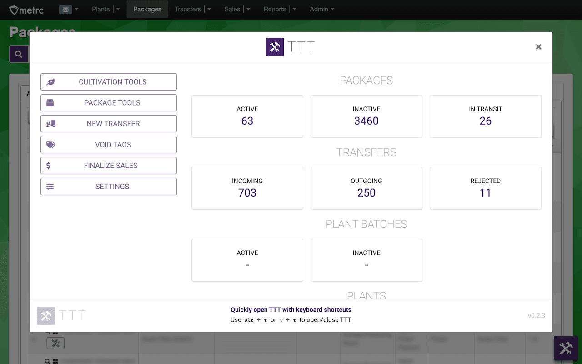
Task: Close the TTT modal dialog
Action: pos(539,47)
